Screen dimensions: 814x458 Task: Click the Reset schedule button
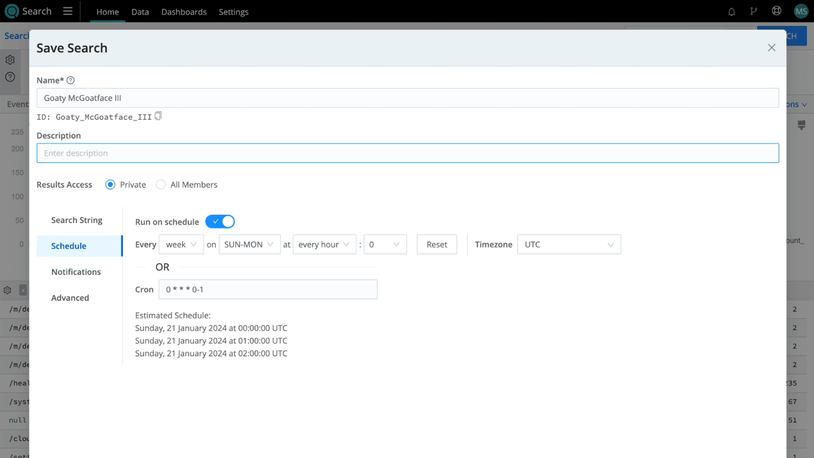(437, 245)
